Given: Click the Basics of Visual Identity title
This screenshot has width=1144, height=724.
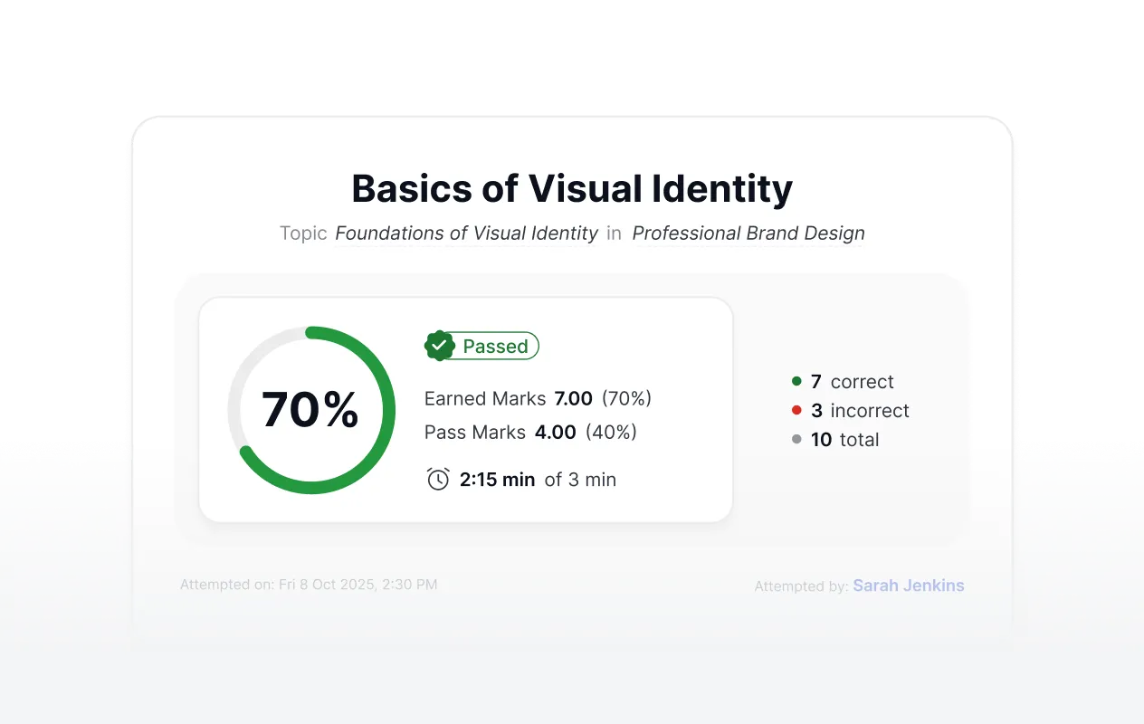Looking at the screenshot, I should pos(572,188).
